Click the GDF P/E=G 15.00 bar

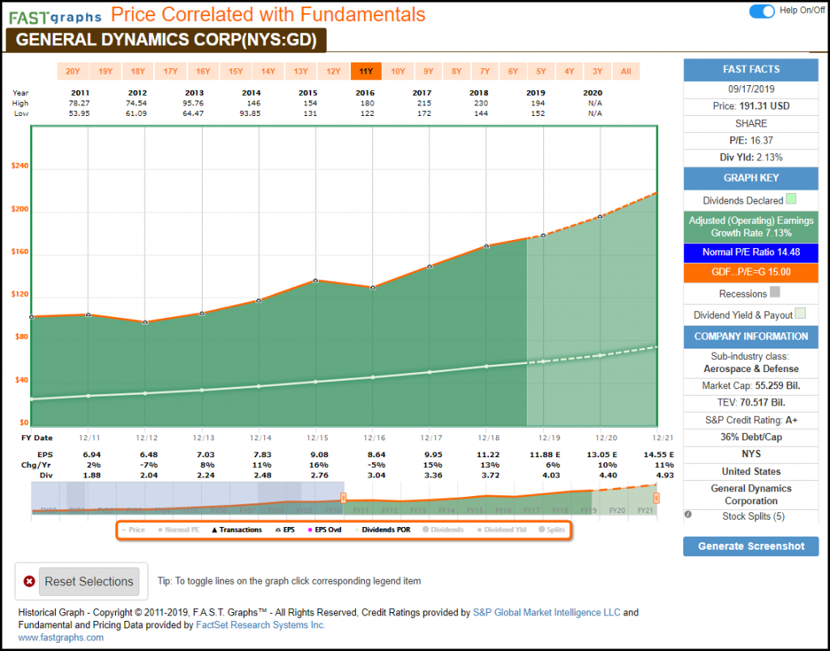(751, 272)
